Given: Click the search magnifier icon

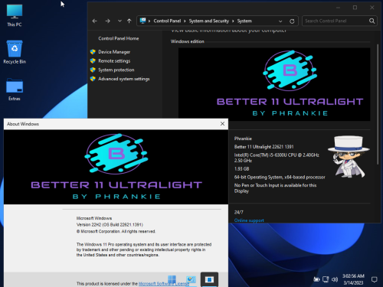Looking at the screenshot, I should (372, 21).
